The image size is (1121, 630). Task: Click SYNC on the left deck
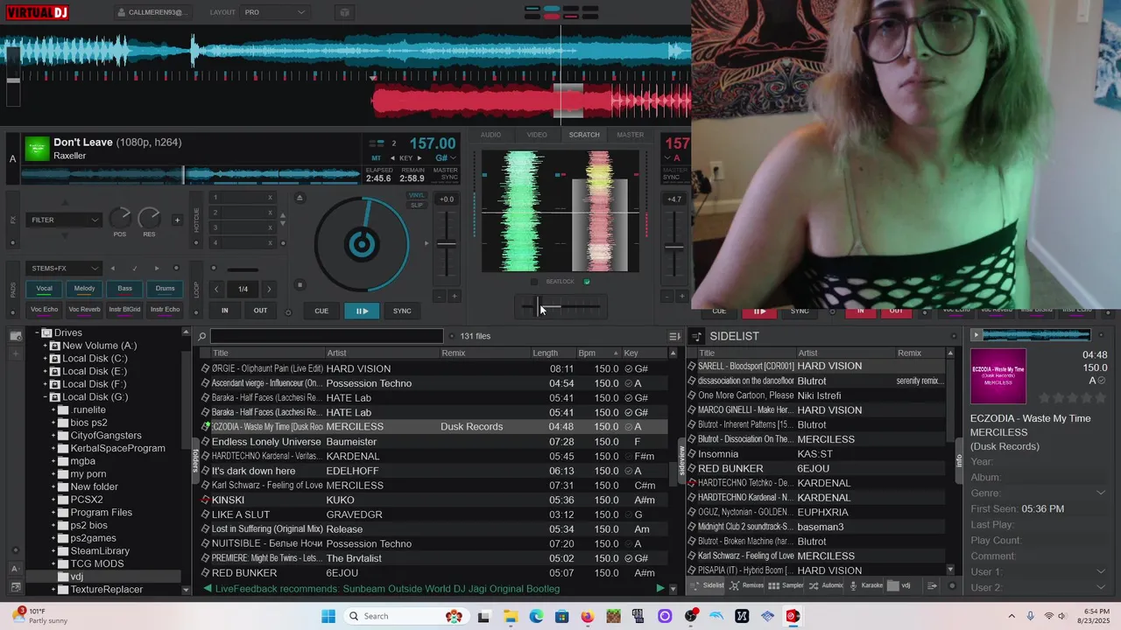(x=402, y=311)
